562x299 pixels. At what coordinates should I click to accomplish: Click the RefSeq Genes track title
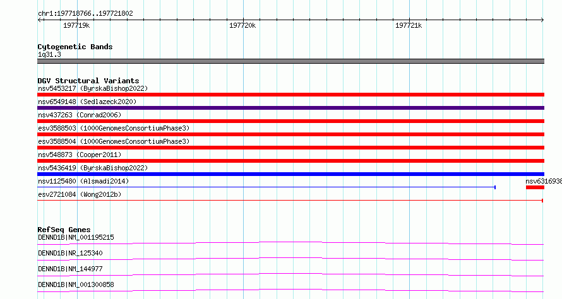tap(64, 230)
